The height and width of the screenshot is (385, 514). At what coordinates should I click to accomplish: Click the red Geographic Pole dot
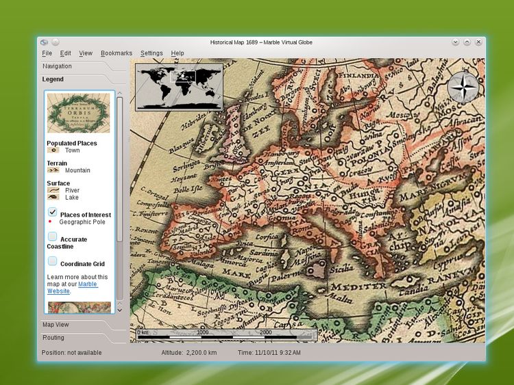point(50,222)
